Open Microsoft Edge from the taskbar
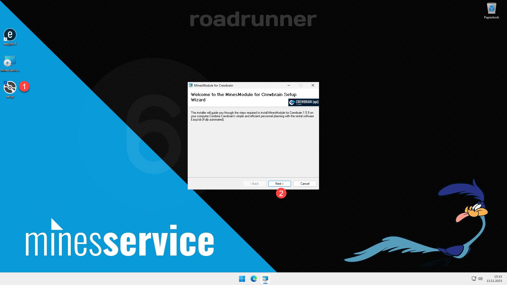 click(254, 279)
